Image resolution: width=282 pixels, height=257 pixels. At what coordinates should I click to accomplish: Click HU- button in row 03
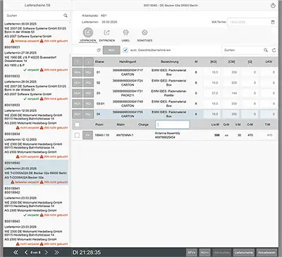[x=88, y=93]
